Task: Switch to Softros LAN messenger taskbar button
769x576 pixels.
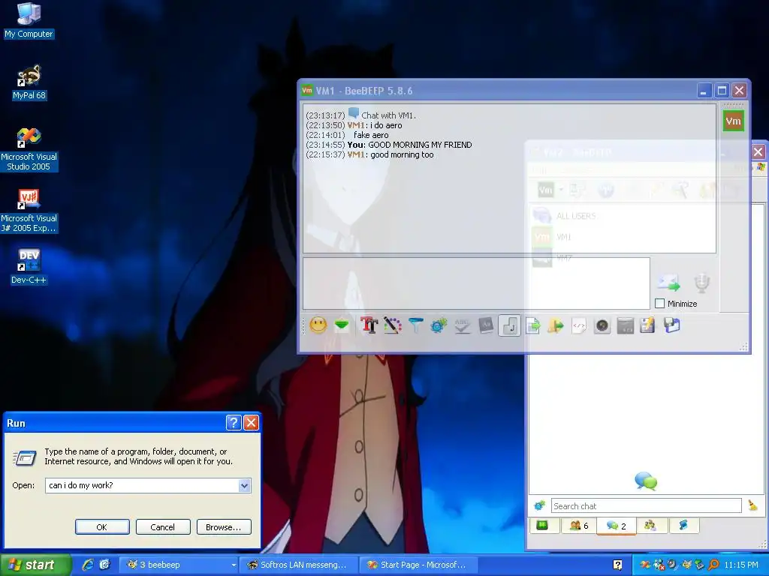Action: point(299,565)
